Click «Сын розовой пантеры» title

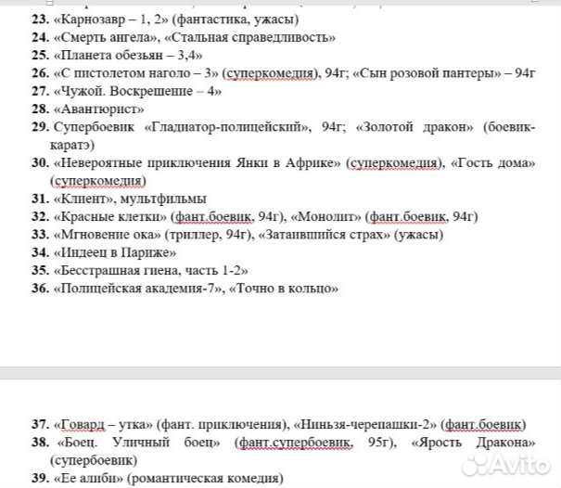pos(427,73)
